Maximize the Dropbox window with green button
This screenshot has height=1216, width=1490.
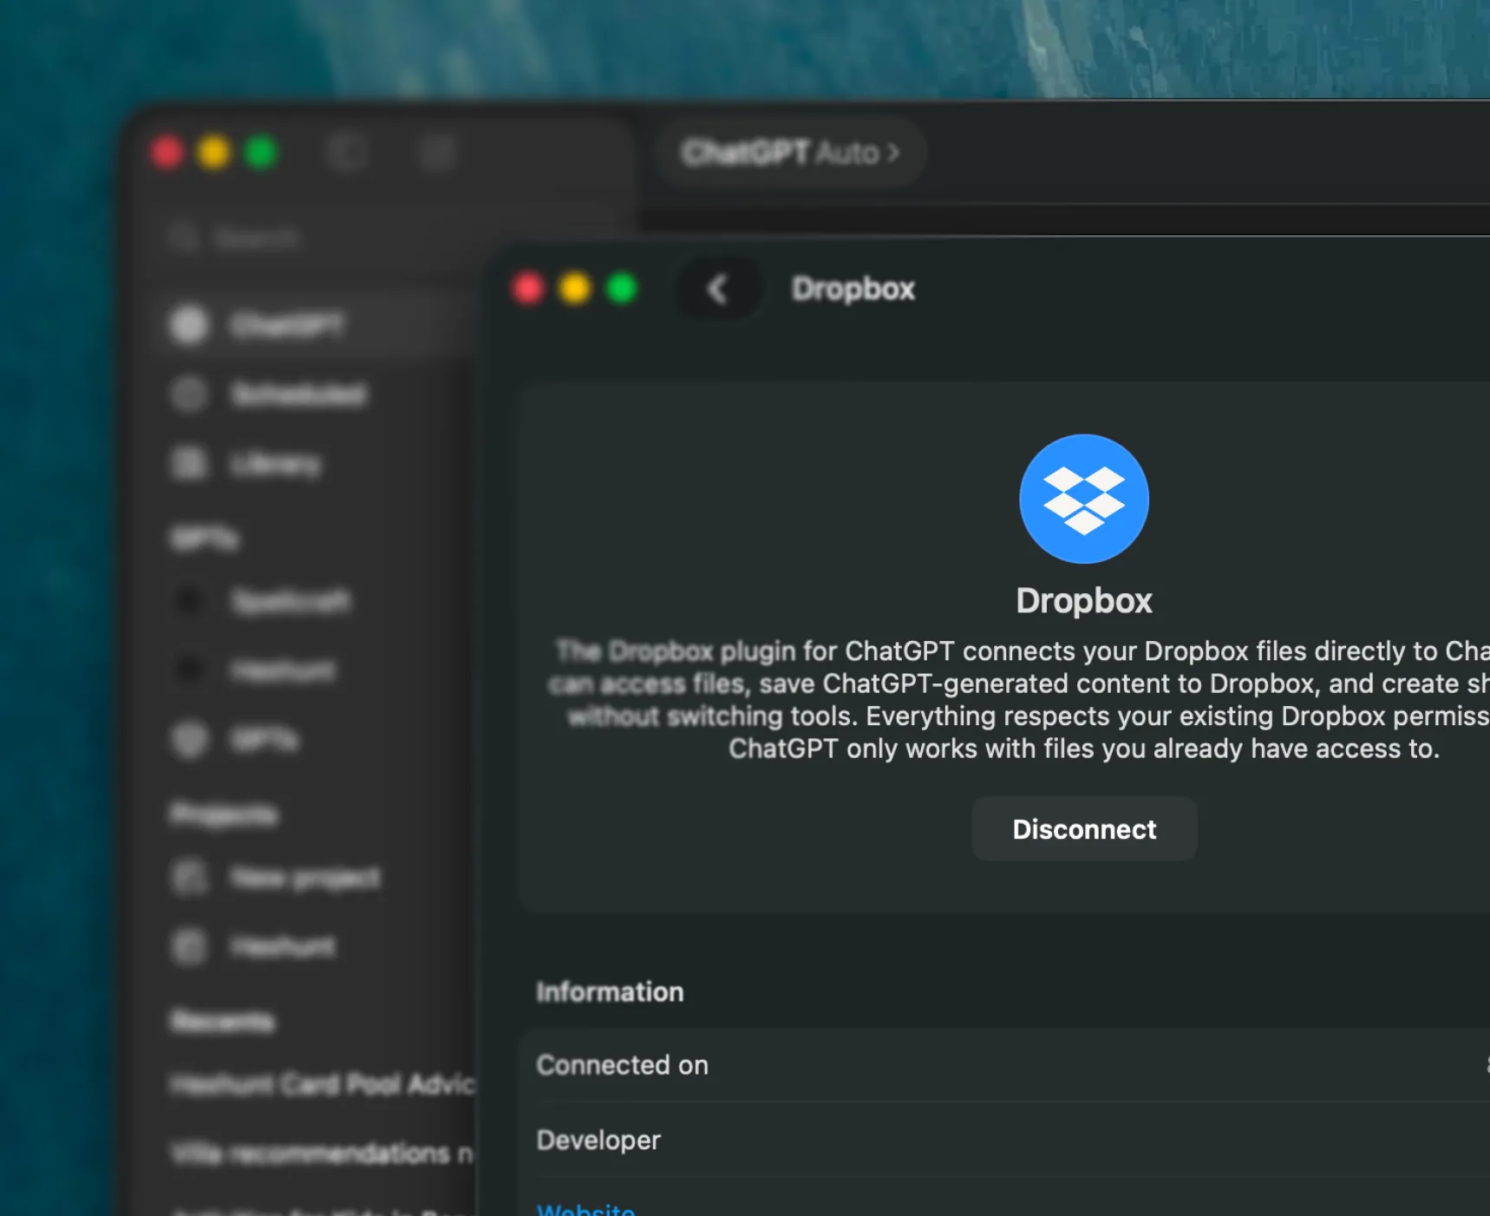(622, 288)
